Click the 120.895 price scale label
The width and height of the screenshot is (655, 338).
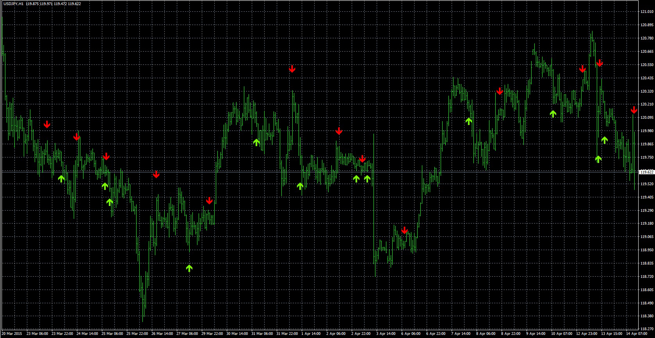pyautogui.click(x=647, y=25)
